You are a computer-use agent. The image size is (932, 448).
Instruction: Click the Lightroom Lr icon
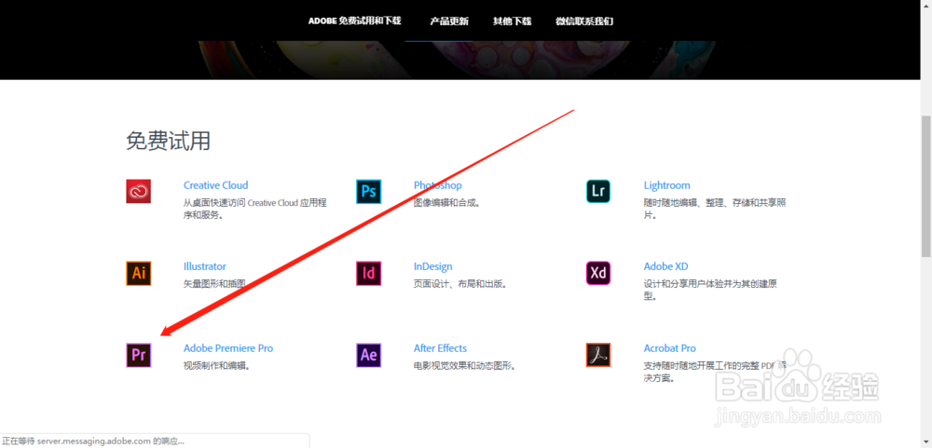coord(598,191)
